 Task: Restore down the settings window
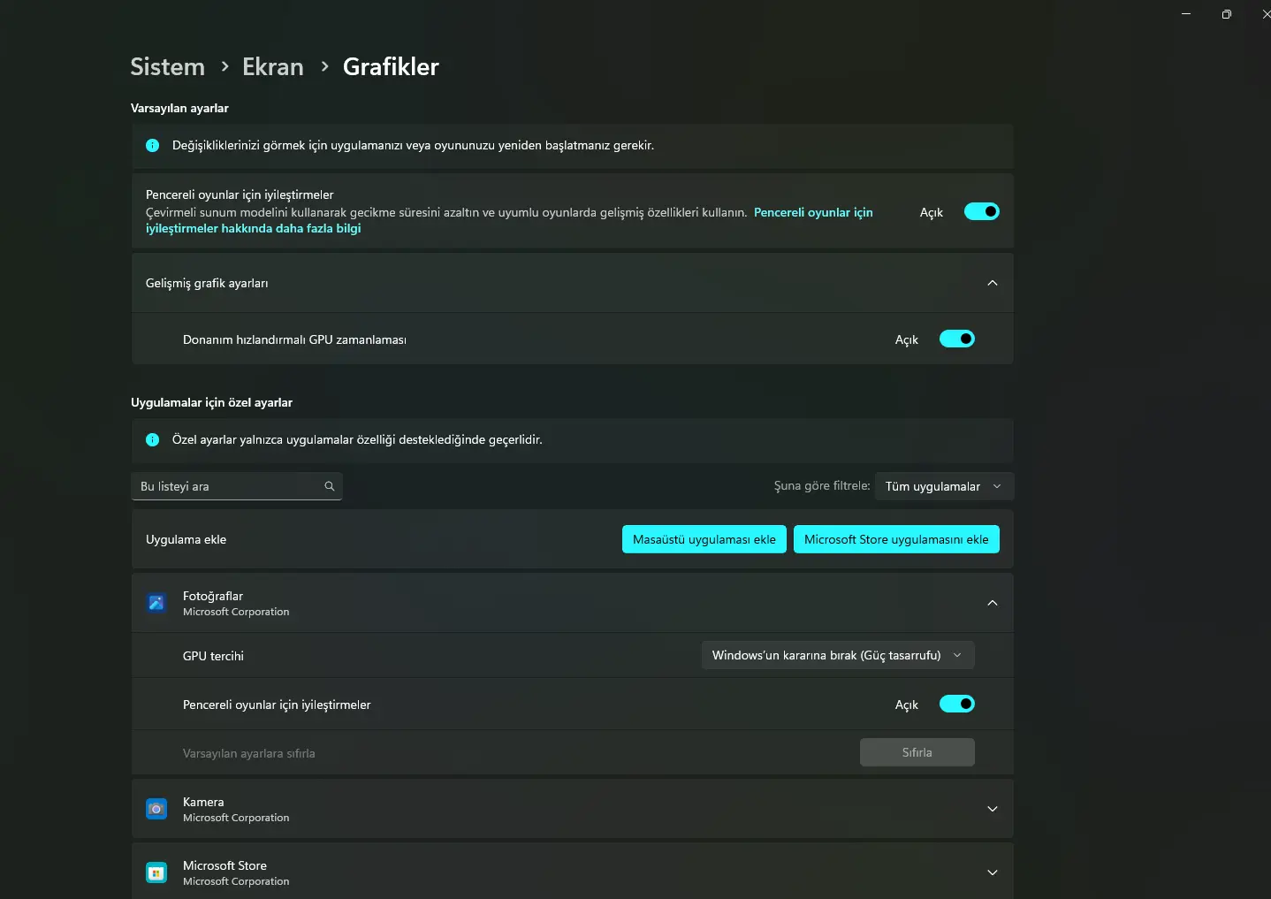1227,13
